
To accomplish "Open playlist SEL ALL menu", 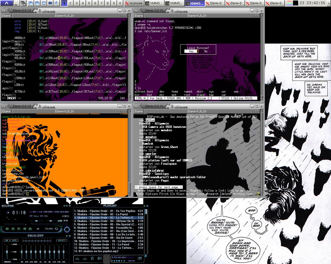I will click(x=92, y=259).
